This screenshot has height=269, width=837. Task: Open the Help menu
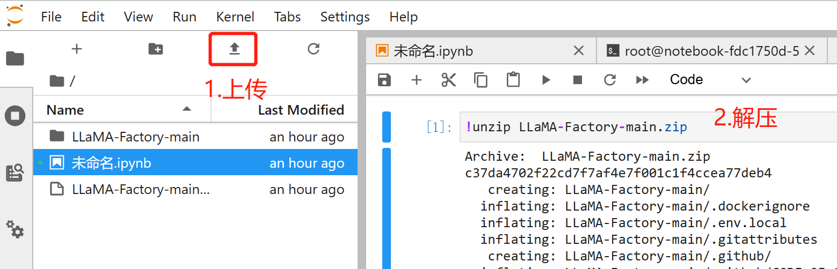[404, 17]
